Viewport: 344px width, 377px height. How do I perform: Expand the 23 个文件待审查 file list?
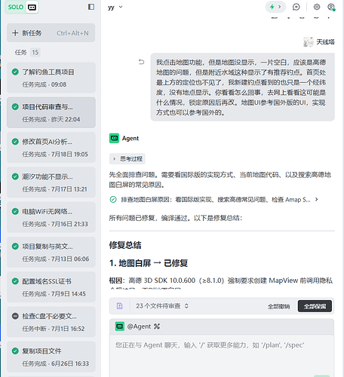(x=162, y=306)
